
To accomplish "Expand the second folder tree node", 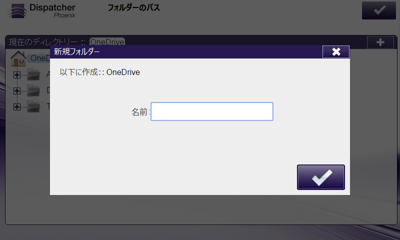I will [x=17, y=91].
